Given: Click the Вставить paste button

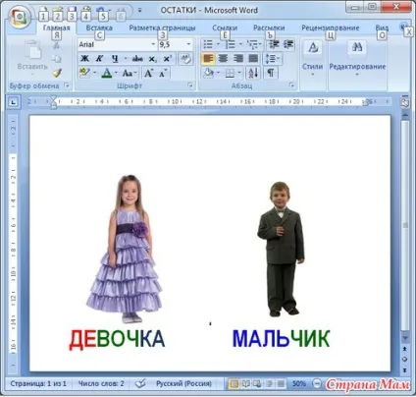Looking at the screenshot, I should [32, 59].
